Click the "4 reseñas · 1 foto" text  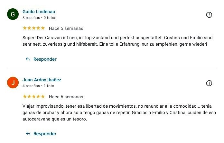click(x=38, y=86)
